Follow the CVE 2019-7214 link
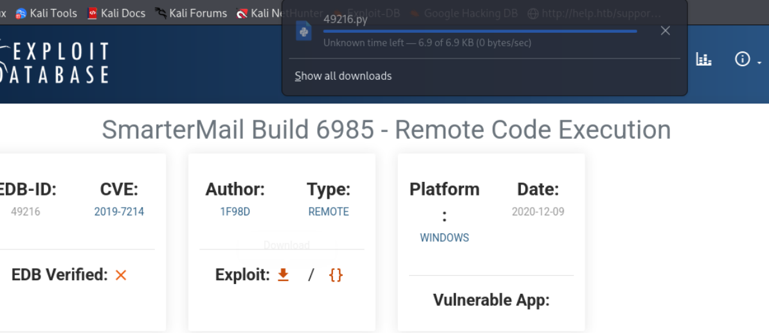 click(119, 212)
